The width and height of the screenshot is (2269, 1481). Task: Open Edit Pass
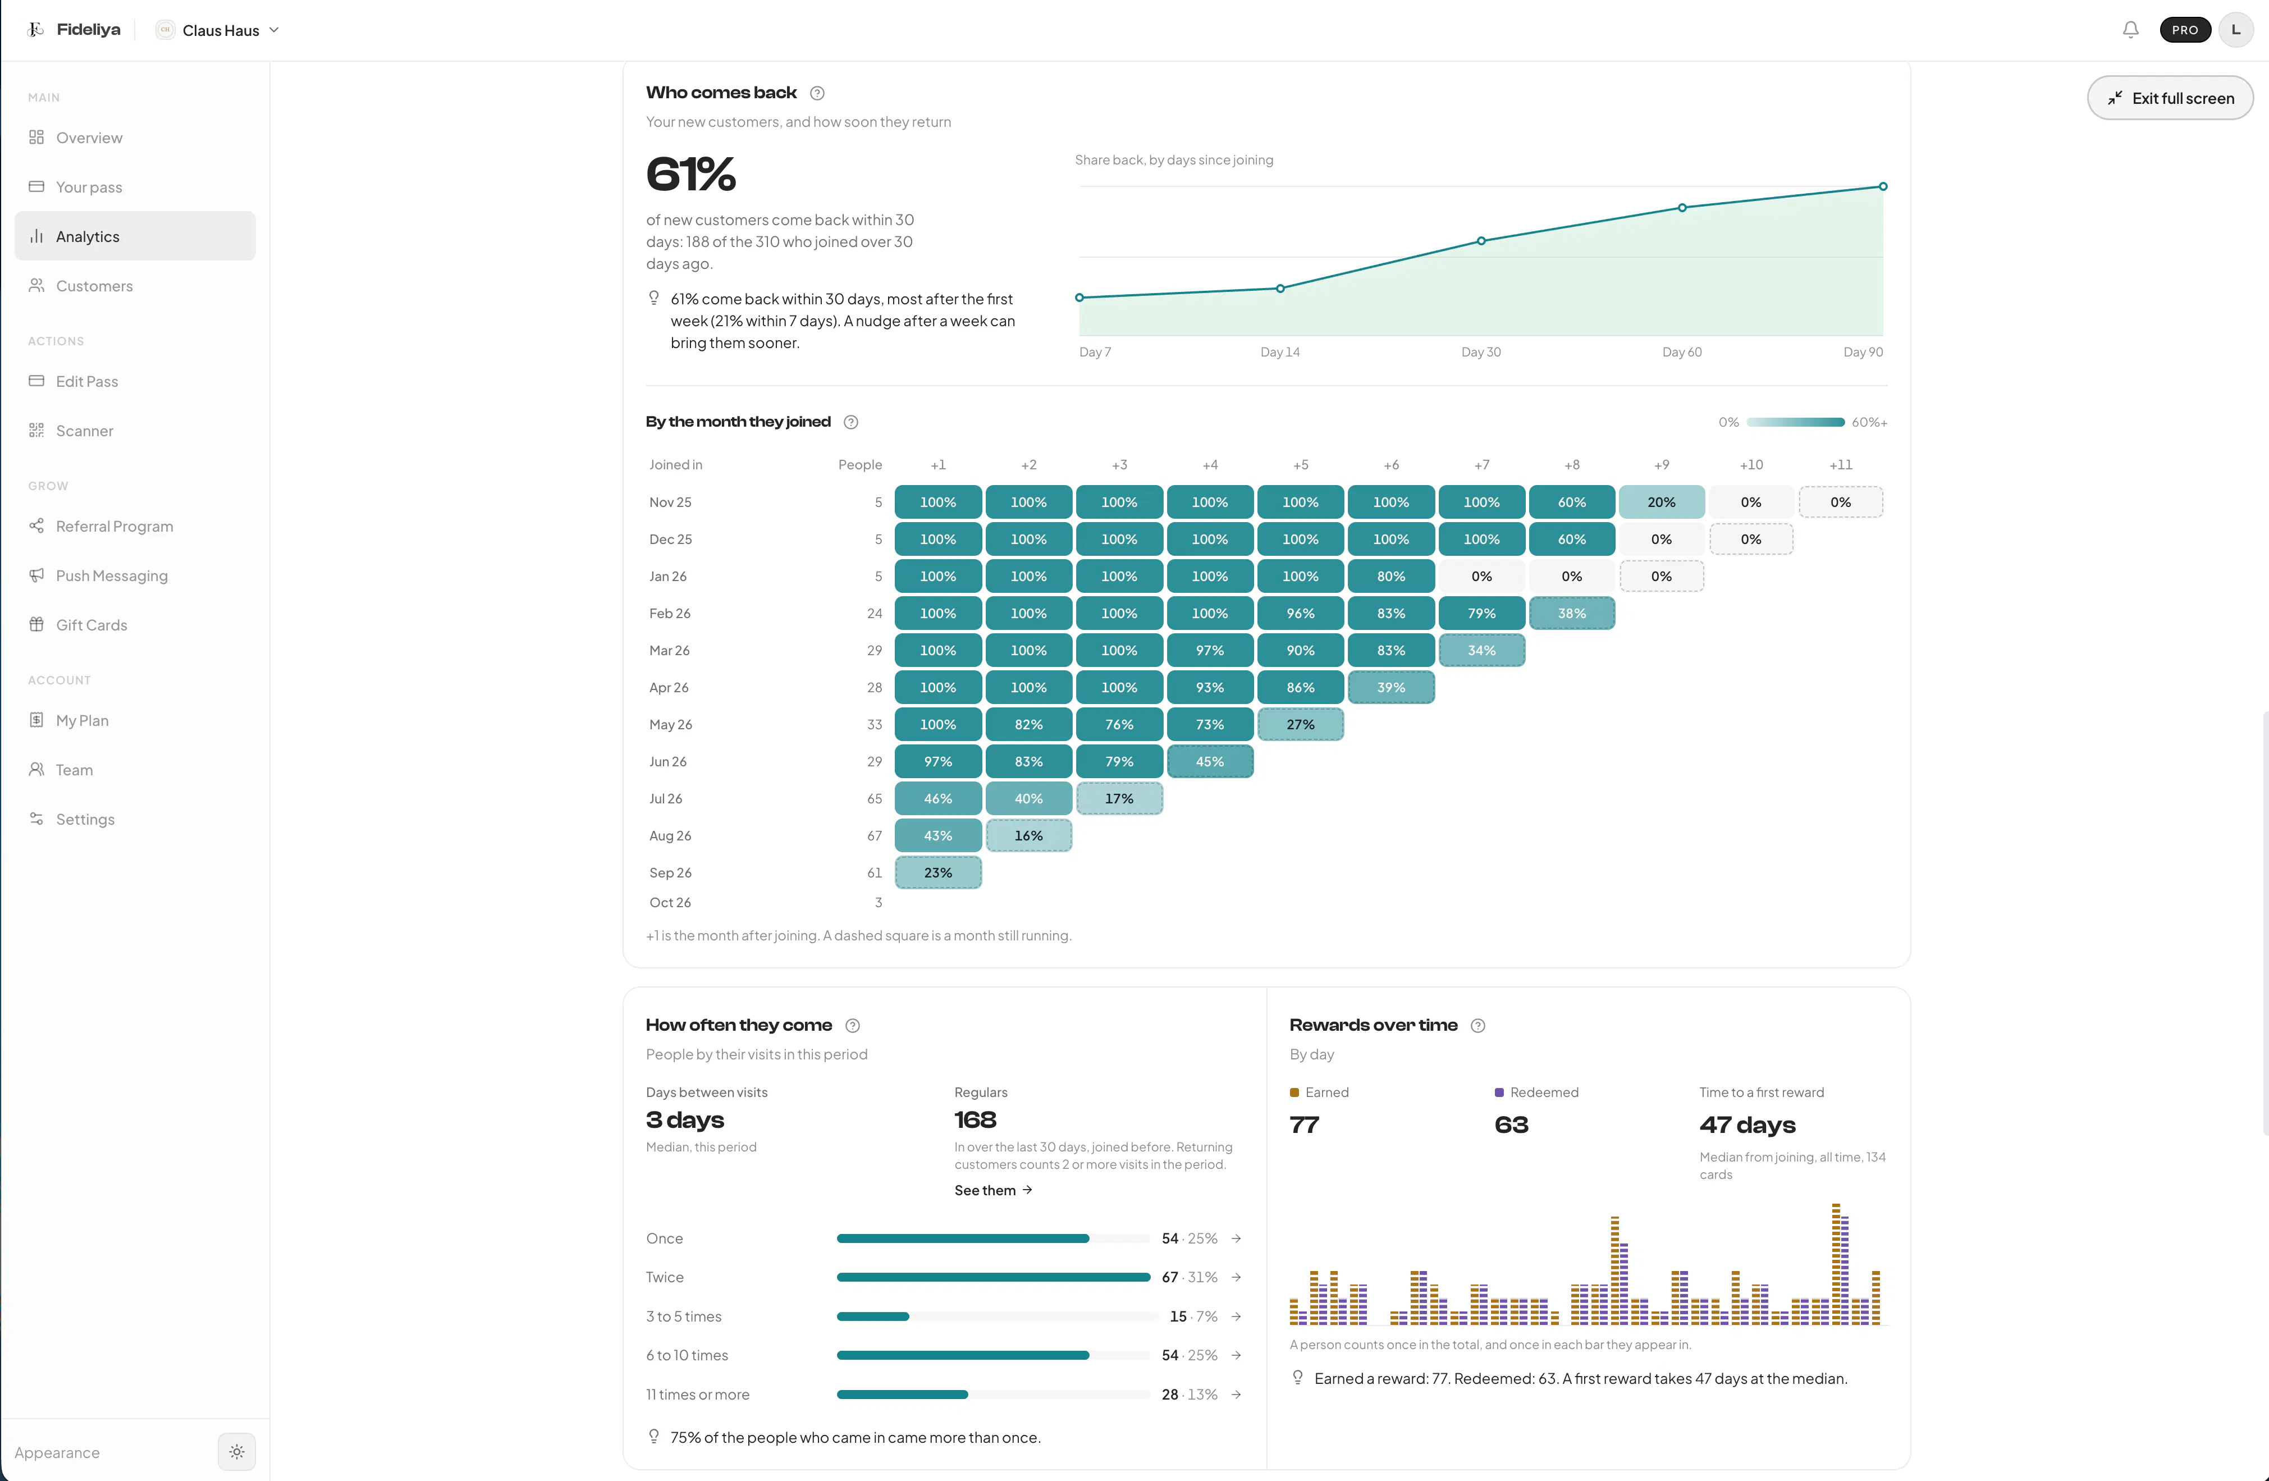(x=135, y=381)
